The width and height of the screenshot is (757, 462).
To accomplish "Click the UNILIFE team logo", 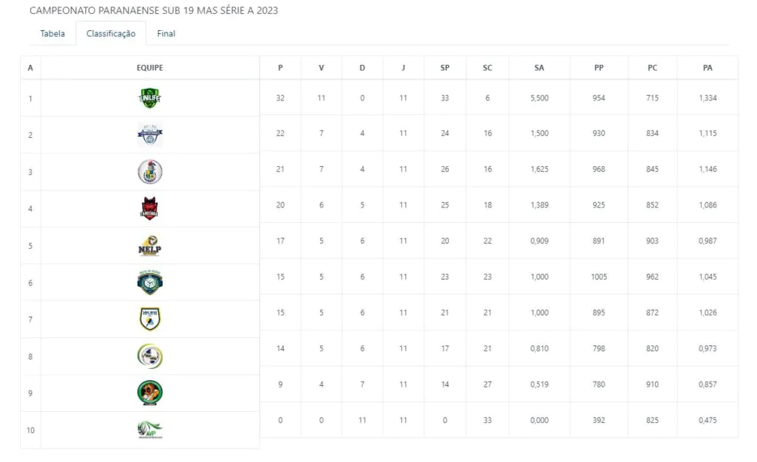I will pyautogui.click(x=150, y=97).
